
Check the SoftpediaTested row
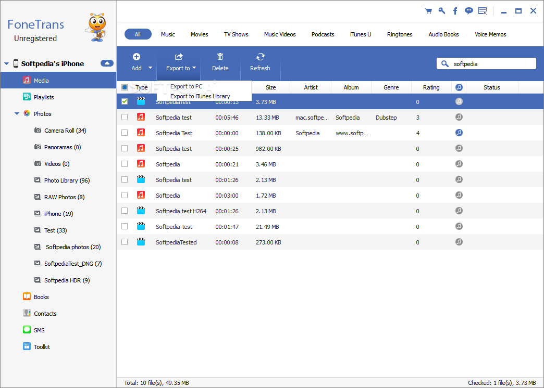[124, 242]
